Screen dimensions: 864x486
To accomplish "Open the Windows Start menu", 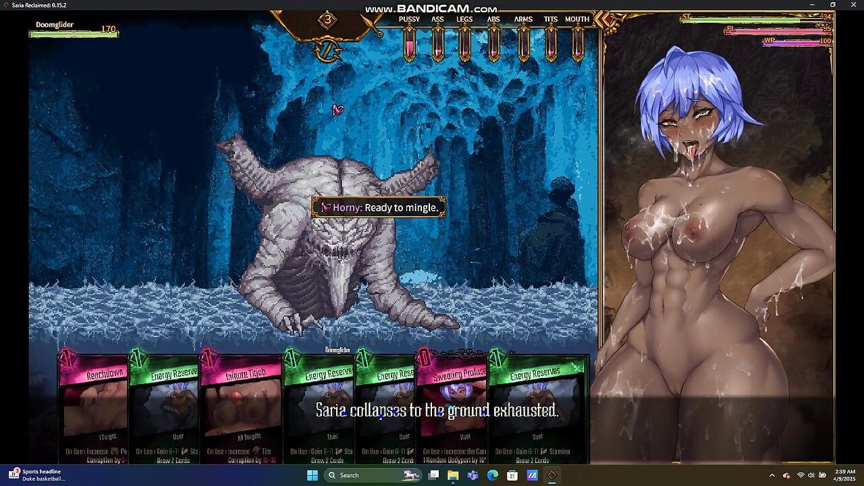I will (312, 475).
